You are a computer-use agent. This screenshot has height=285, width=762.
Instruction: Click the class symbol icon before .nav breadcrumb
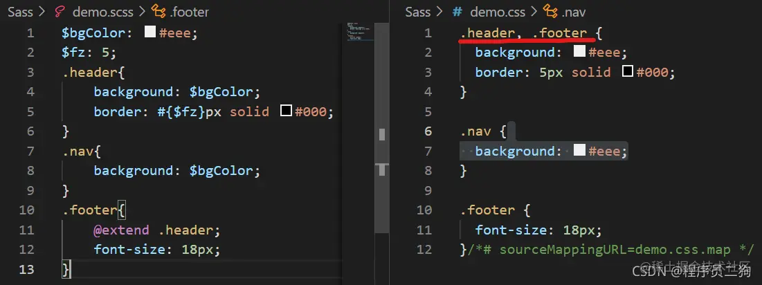click(550, 11)
